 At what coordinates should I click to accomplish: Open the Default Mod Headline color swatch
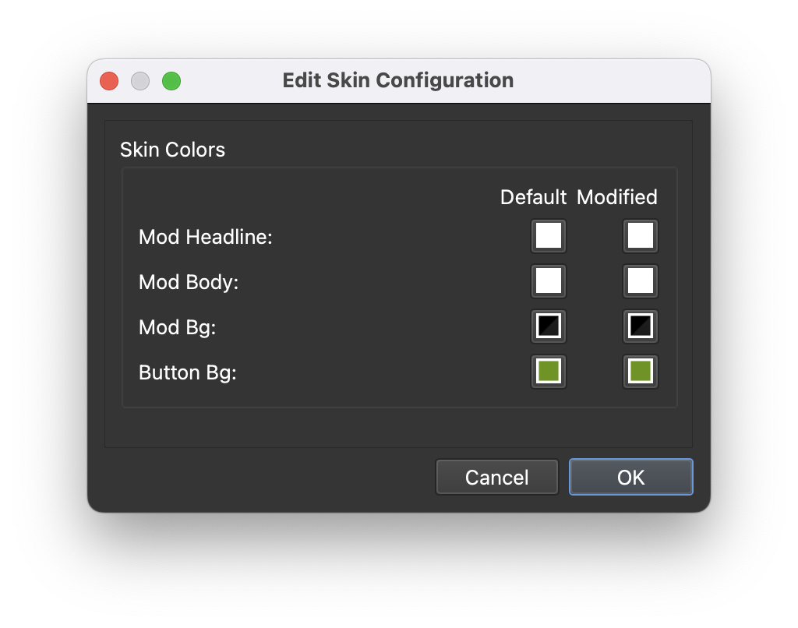tap(548, 236)
